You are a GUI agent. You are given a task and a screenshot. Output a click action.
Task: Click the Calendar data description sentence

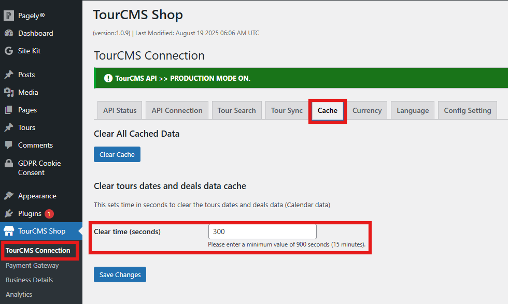click(x=212, y=205)
